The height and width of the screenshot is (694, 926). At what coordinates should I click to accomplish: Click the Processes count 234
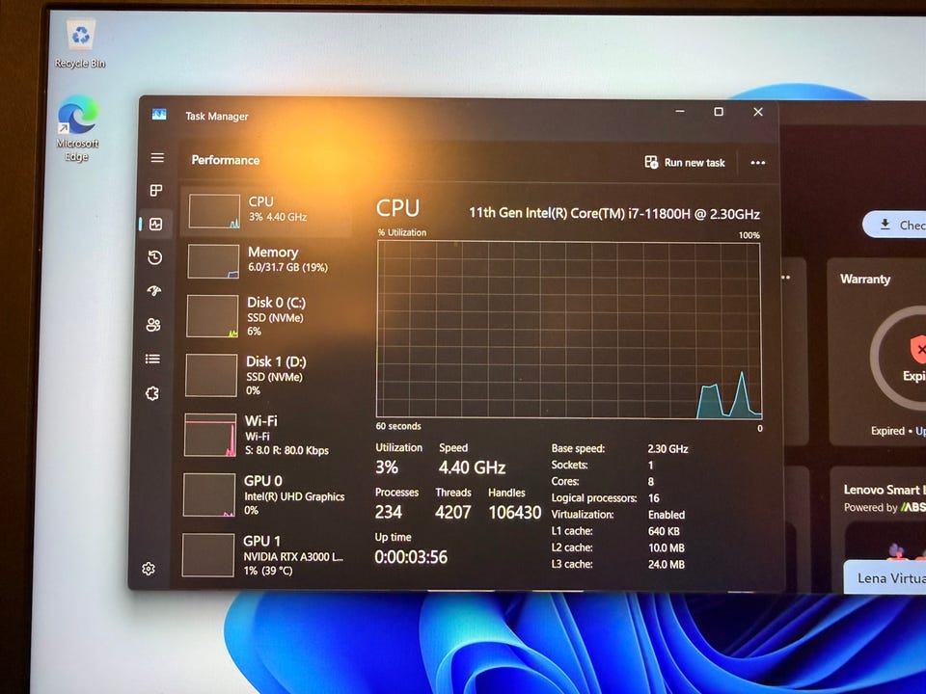[388, 512]
